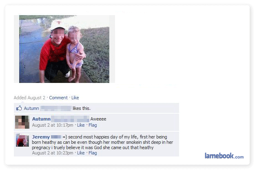Open Autumn's profile picture thumbnail
The height and width of the screenshot is (172, 257).
tap(22, 122)
